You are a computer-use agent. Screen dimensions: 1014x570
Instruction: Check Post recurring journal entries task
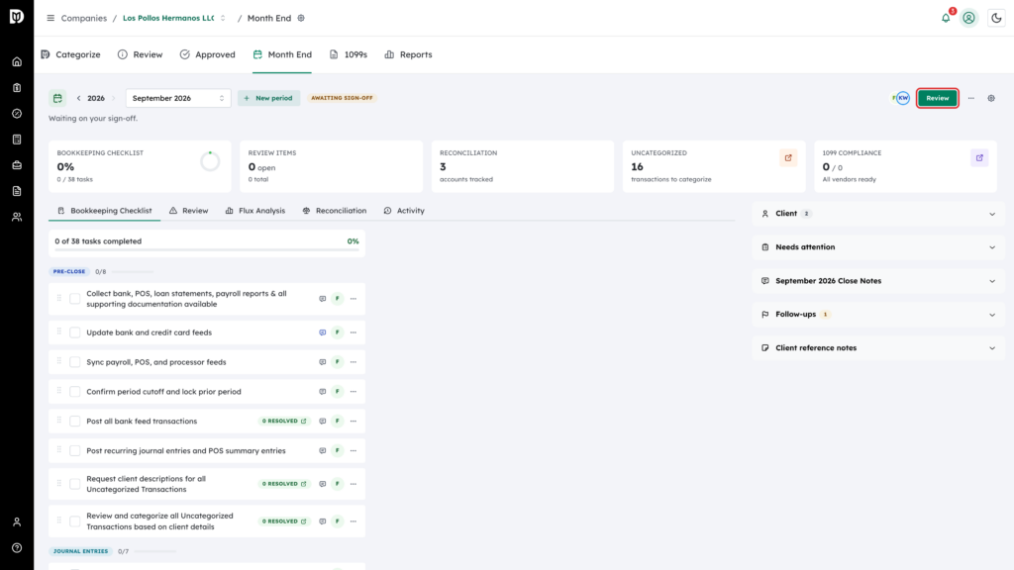75,451
